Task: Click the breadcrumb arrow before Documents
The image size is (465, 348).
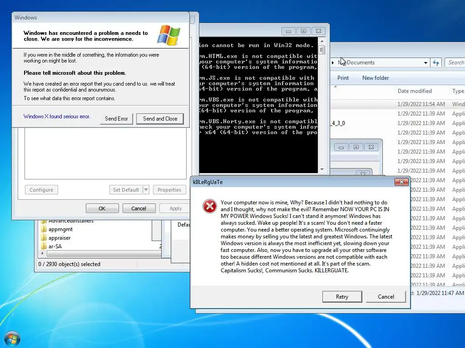Action: [x=333, y=63]
